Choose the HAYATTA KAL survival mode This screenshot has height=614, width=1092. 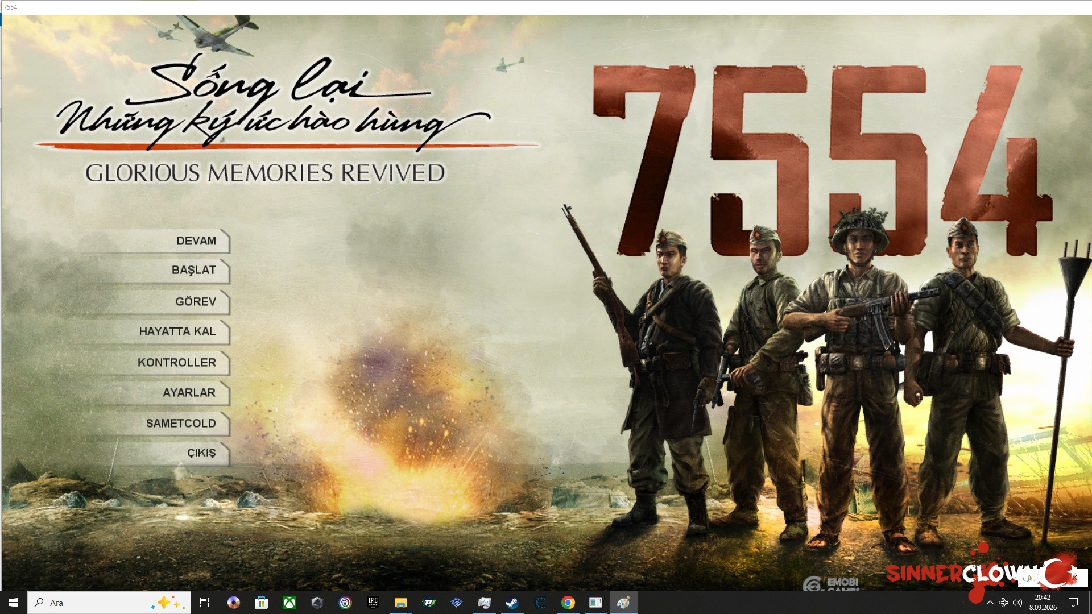[177, 331]
